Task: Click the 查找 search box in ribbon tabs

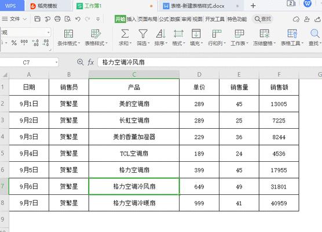Action: pos(263,19)
